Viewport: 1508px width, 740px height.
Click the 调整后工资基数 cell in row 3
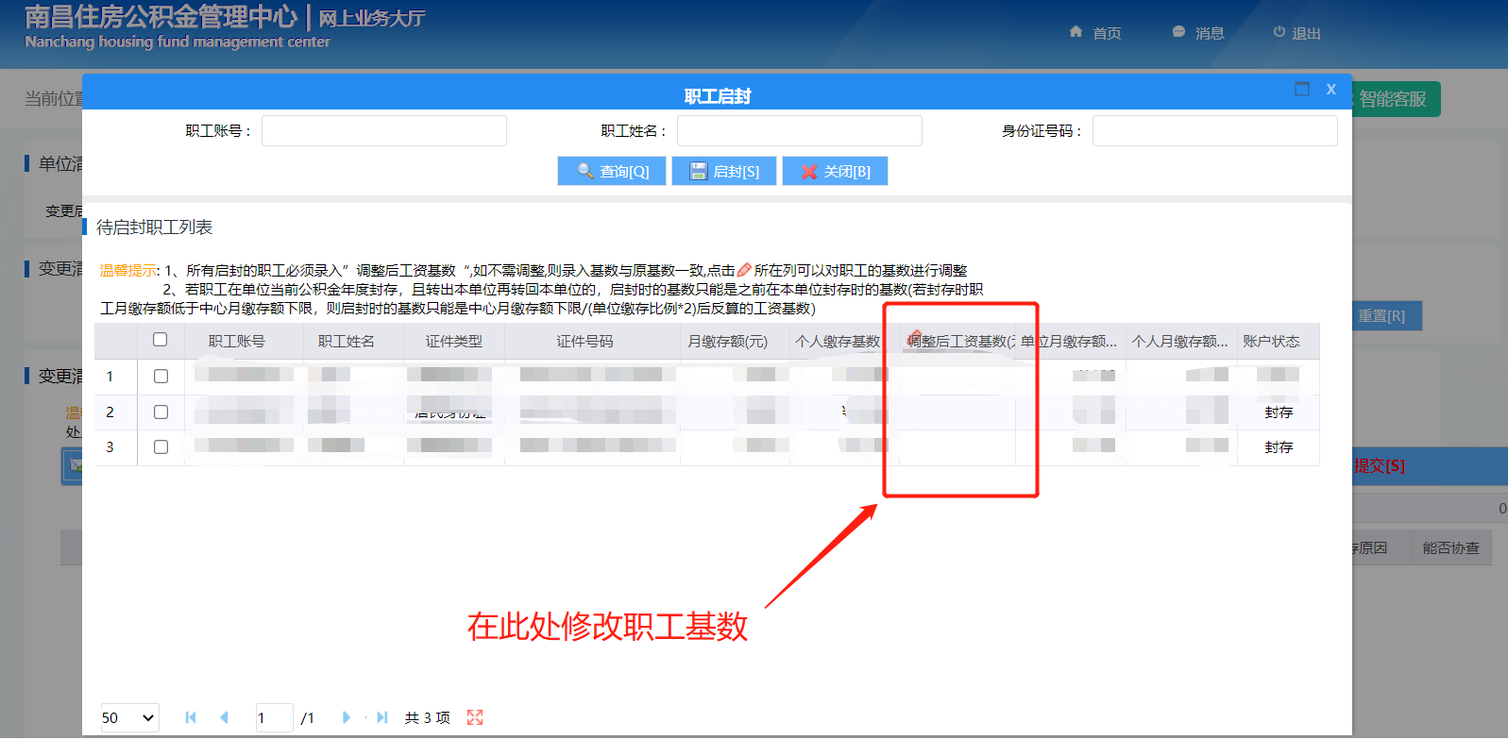pyautogui.click(x=957, y=447)
